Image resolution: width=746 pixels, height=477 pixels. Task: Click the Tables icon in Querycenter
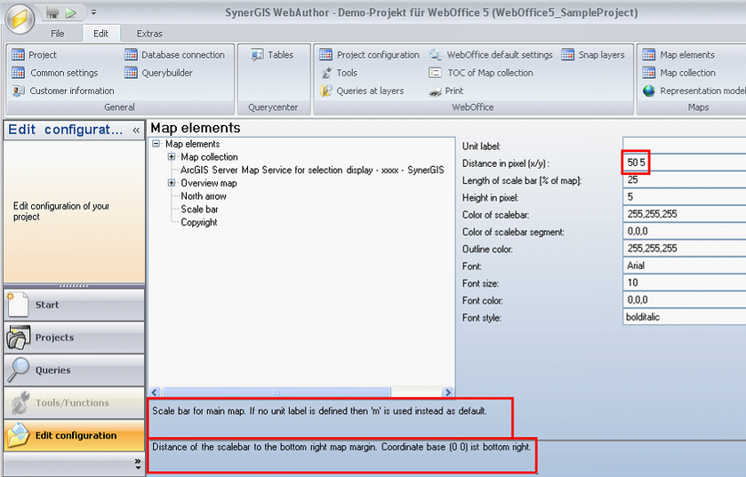tap(257, 55)
